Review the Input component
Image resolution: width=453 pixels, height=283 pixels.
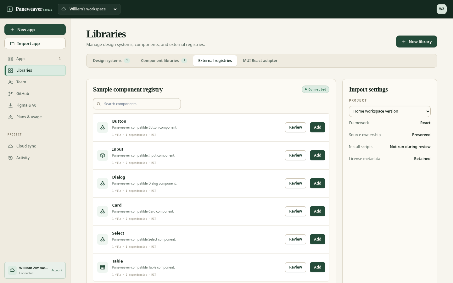point(295,155)
